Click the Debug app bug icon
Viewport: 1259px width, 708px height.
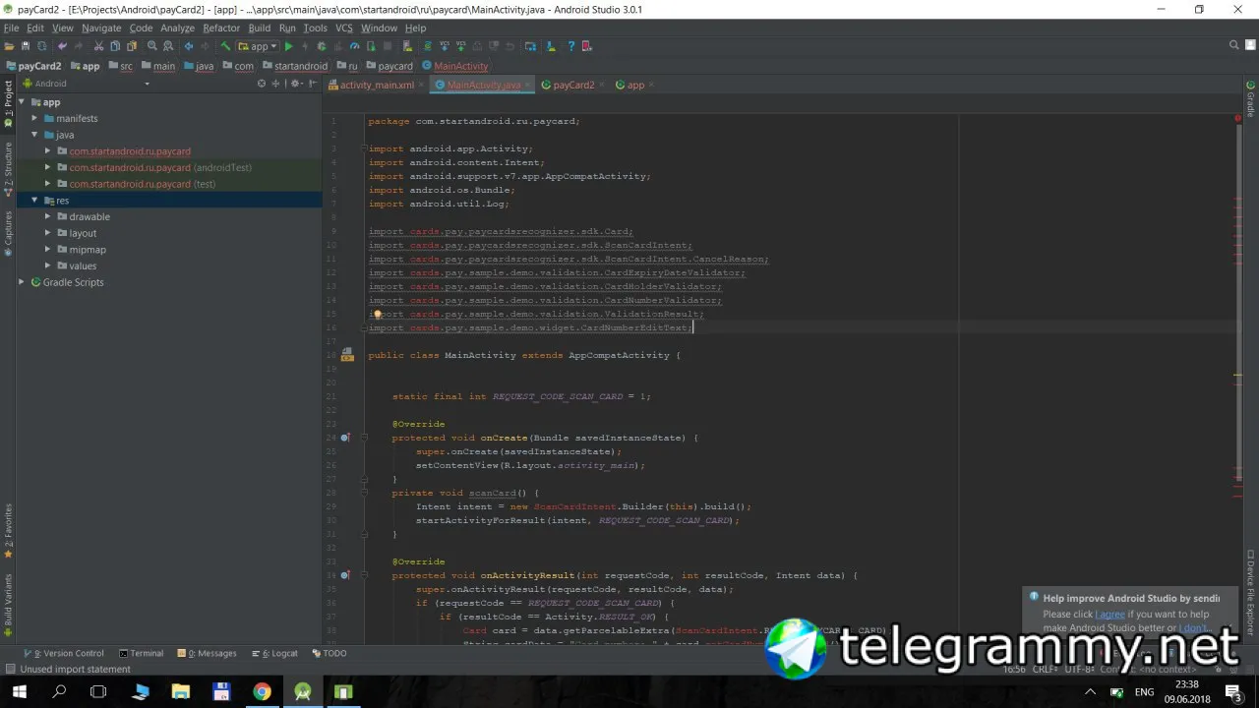click(x=322, y=46)
